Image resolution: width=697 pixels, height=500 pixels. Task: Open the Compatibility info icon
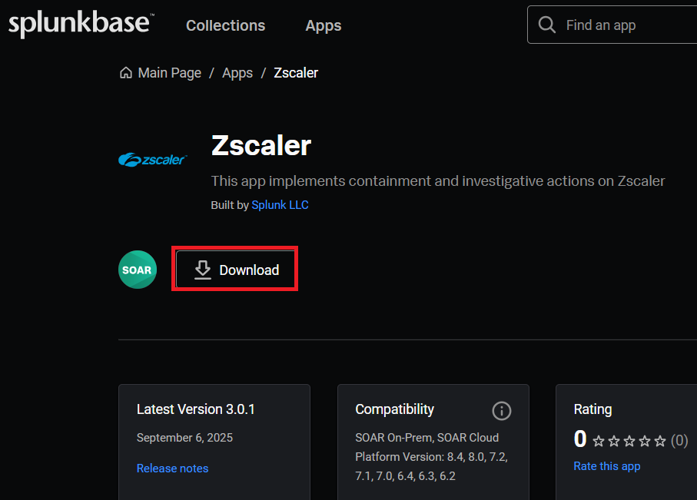point(501,410)
